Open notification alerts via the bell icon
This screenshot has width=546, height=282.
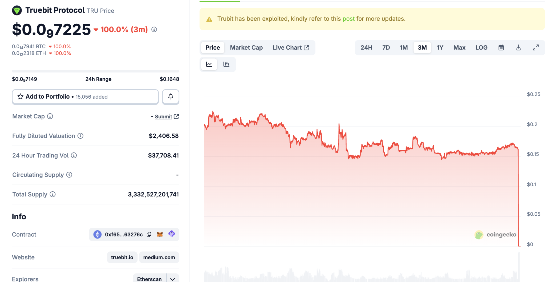coord(170,97)
